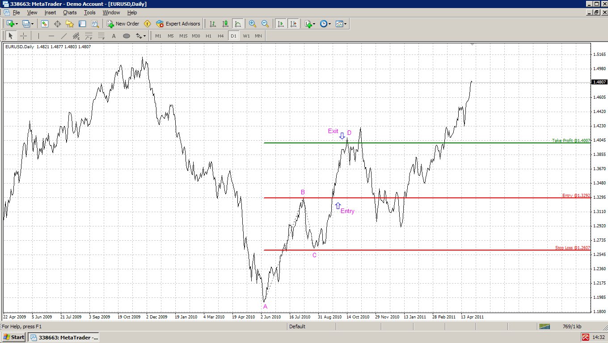Click the New Order button

pyautogui.click(x=123, y=24)
